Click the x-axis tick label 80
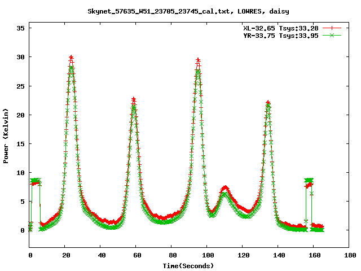Image resolution: width=361 pixels, height=271 pixels. click(173, 255)
